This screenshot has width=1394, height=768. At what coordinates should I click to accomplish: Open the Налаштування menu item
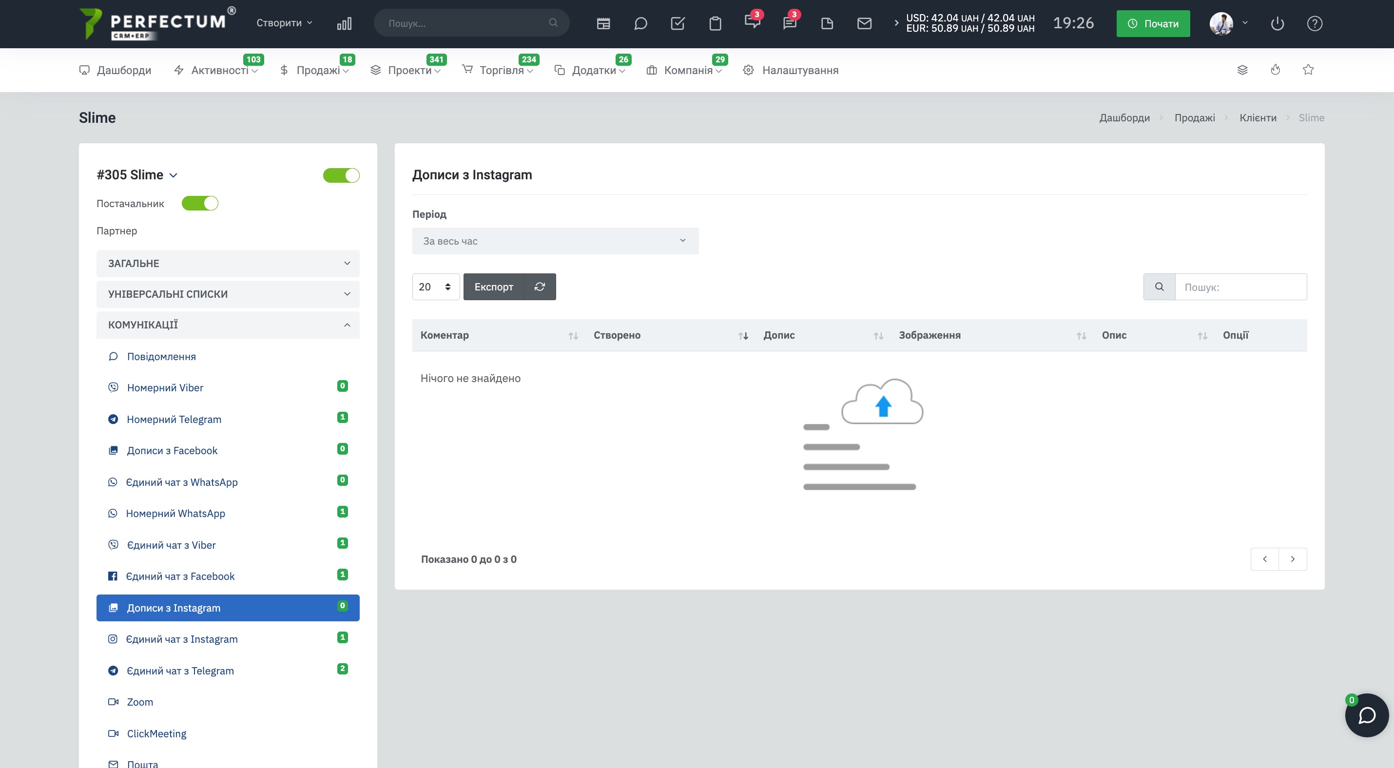[791, 70]
